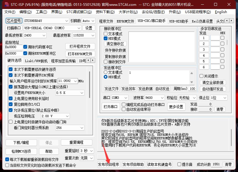Enable 文本模式 checkbox in receive buffer
Screen dimensions: 238x172
[106, 34]
